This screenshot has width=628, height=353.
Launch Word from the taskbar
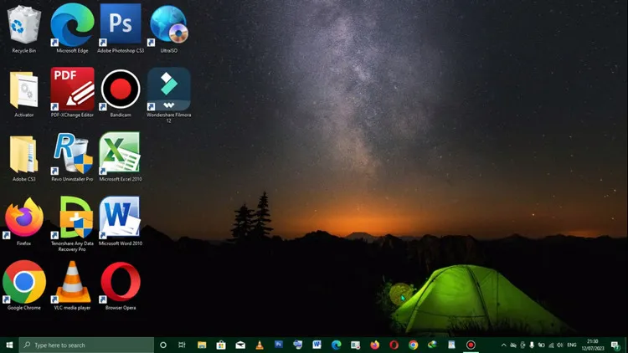(x=317, y=345)
